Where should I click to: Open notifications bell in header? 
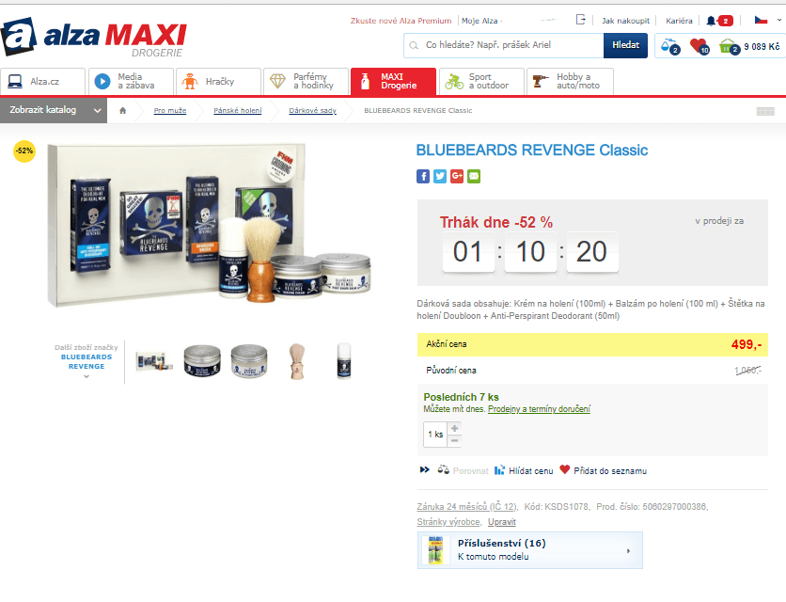pos(712,21)
